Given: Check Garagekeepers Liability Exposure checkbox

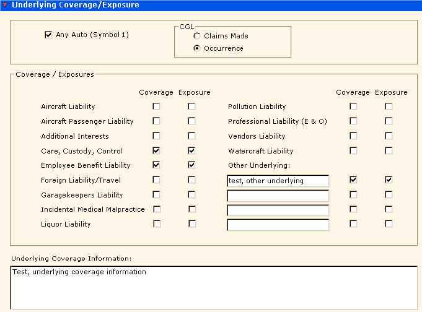Looking at the screenshot, I should pyautogui.click(x=191, y=194).
